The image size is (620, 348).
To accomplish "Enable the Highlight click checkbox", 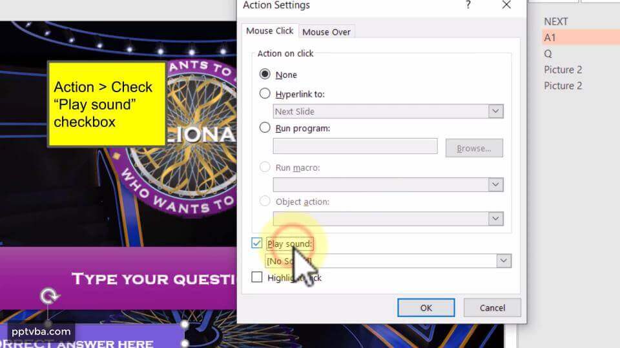I will click(256, 277).
